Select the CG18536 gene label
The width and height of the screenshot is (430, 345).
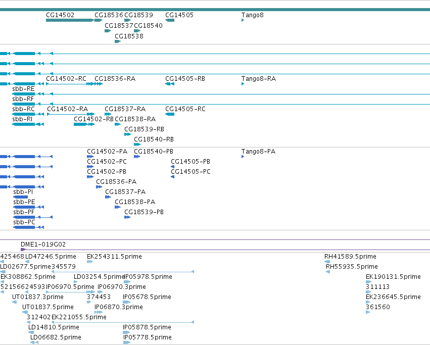(109, 15)
